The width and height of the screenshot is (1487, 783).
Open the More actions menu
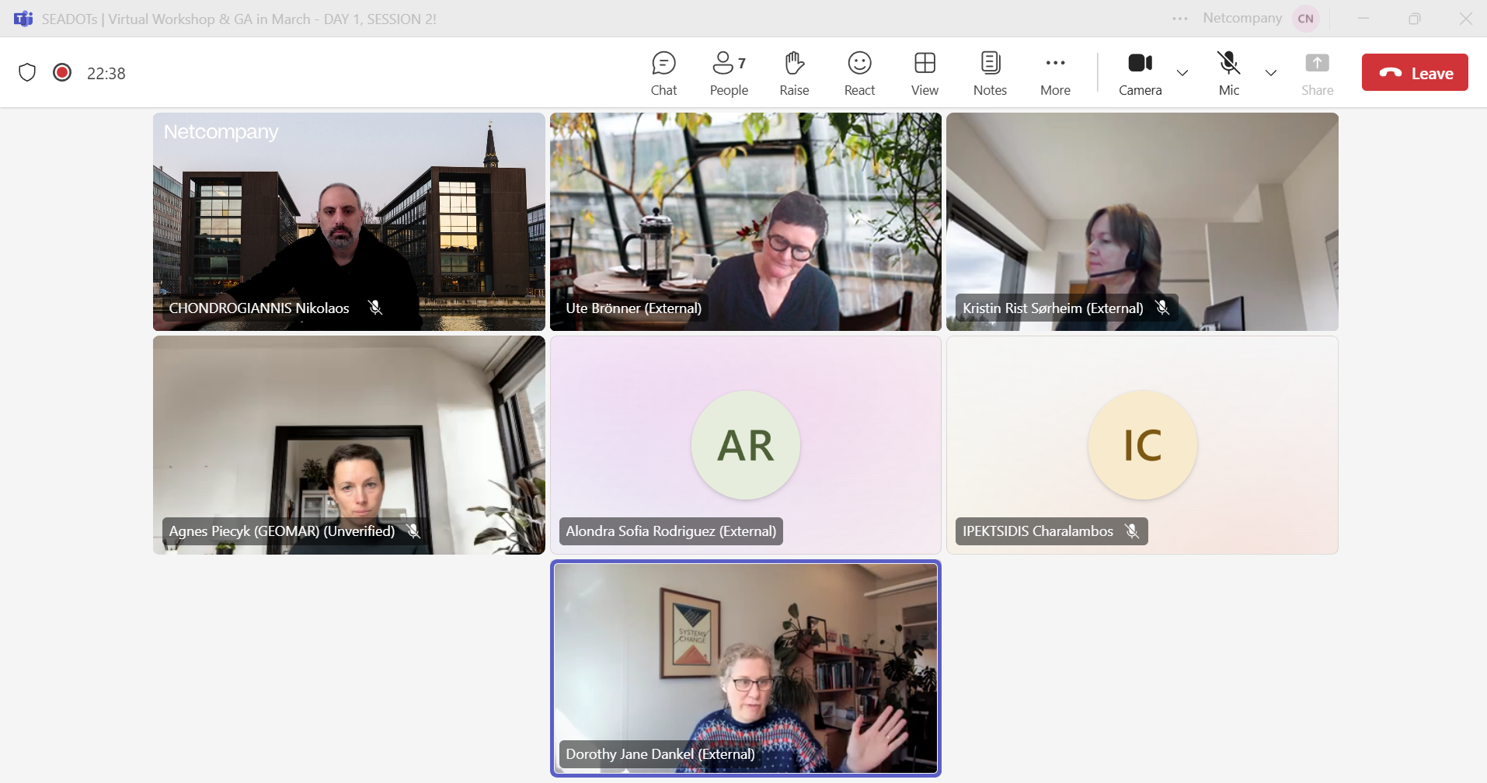pyautogui.click(x=1055, y=73)
